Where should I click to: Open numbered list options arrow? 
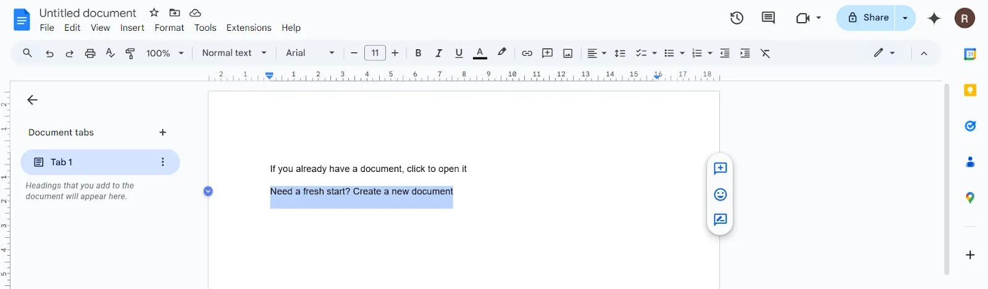tap(710, 54)
